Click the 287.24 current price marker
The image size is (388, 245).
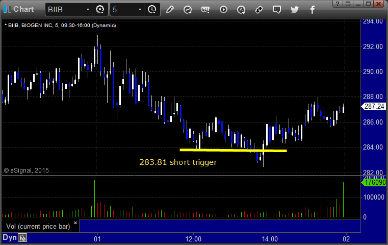tap(374, 107)
